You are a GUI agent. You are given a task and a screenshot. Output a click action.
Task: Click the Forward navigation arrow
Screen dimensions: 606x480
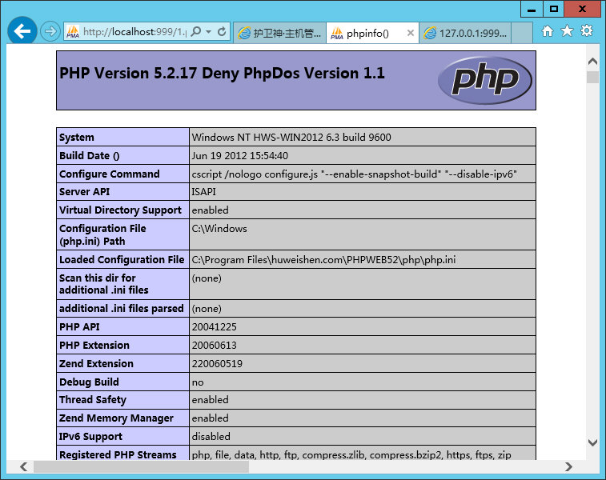pyautogui.click(x=50, y=31)
